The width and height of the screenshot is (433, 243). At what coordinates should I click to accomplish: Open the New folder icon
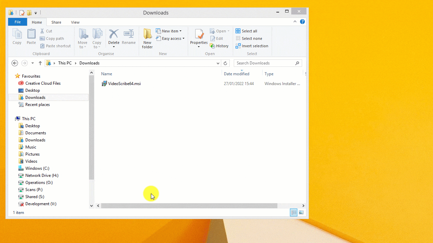coord(147,37)
